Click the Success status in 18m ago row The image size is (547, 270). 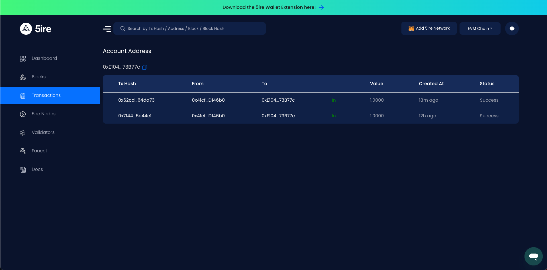tap(489, 100)
